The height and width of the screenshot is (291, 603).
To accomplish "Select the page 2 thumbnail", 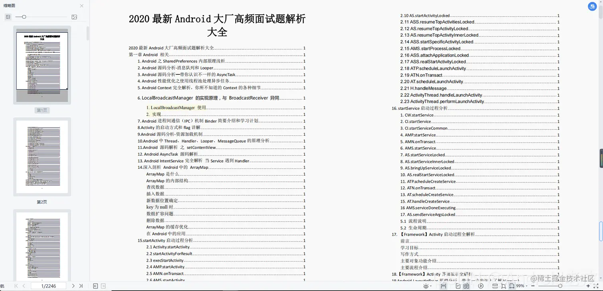I will pos(42,157).
